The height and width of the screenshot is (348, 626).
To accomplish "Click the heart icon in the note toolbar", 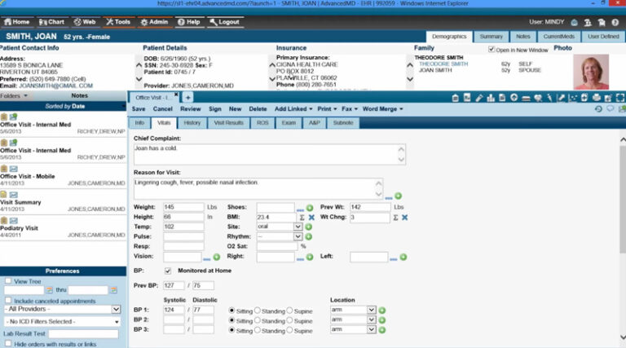I will point(538,98).
